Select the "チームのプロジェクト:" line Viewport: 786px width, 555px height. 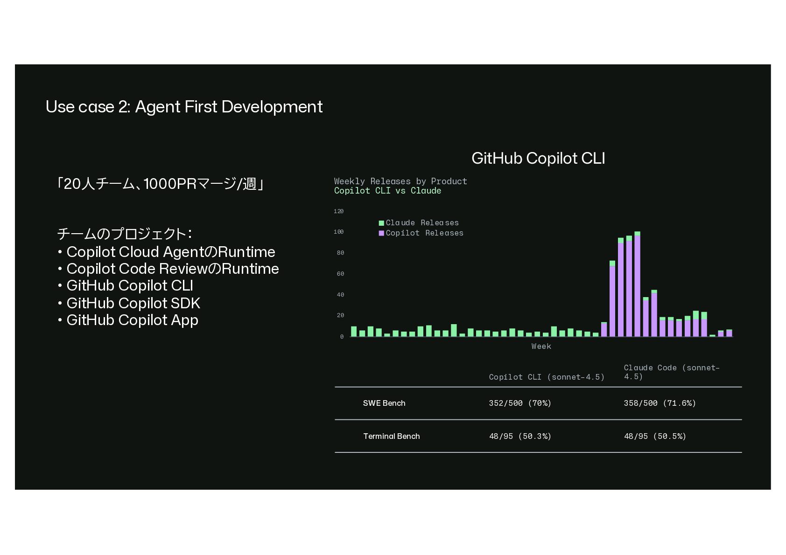pos(125,234)
